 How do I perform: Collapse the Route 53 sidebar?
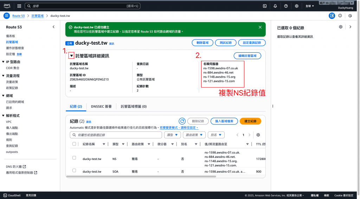coord(53,27)
